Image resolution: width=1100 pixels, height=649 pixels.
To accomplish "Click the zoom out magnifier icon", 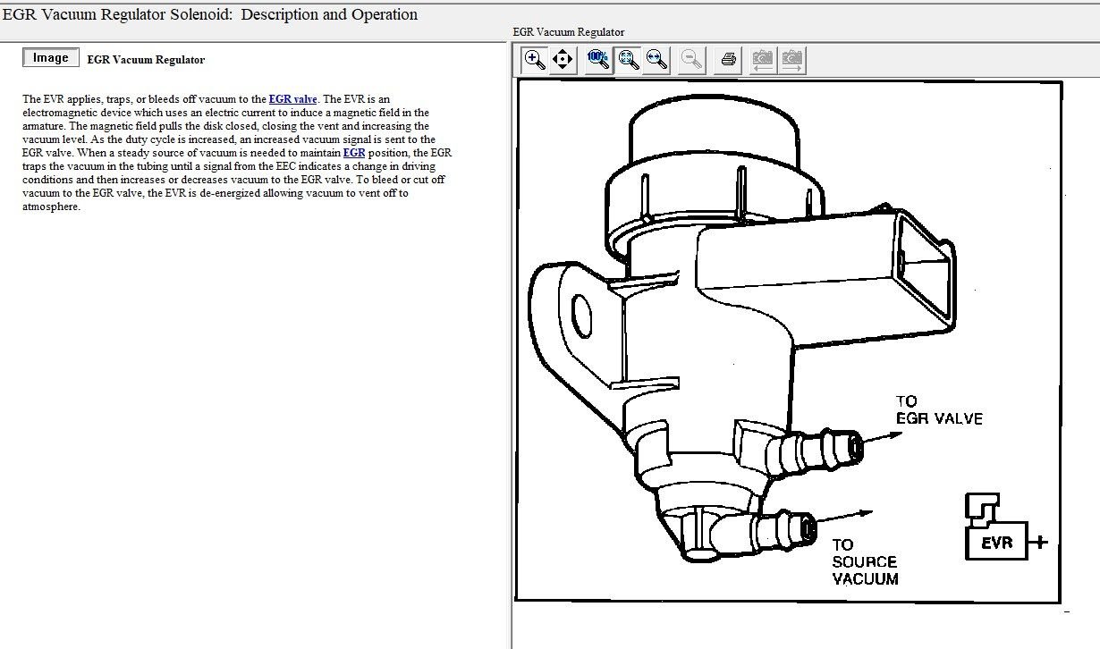I will tap(691, 60).
